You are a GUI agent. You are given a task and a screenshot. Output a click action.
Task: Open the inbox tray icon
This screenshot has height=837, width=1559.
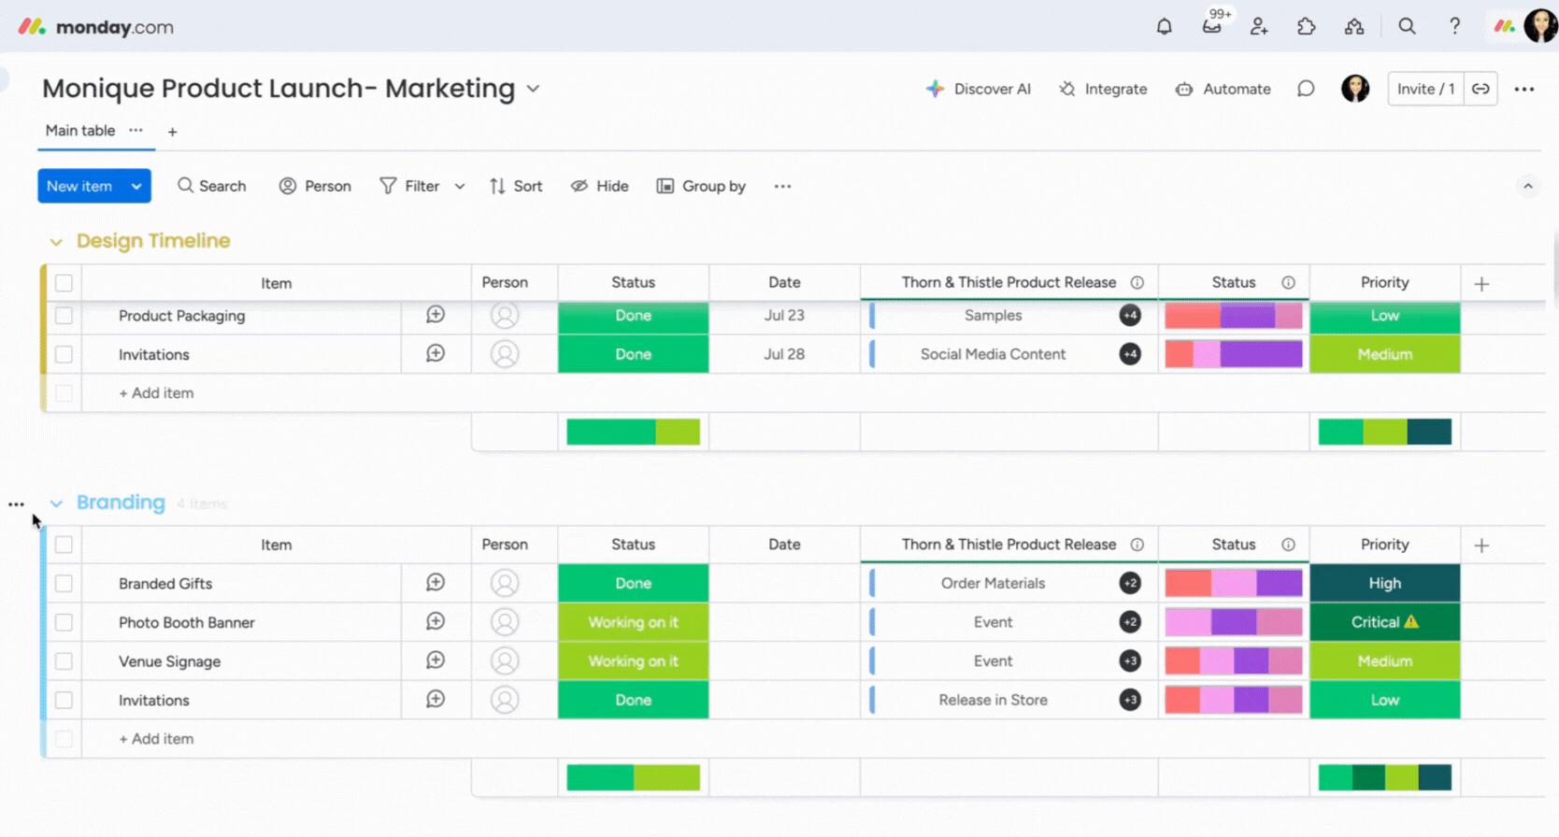point(1211,27)
